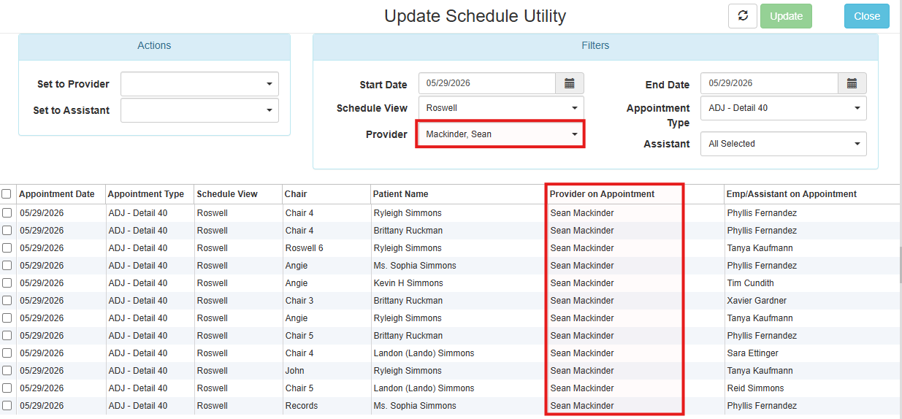Click the Start Date input field

[487, 83]
